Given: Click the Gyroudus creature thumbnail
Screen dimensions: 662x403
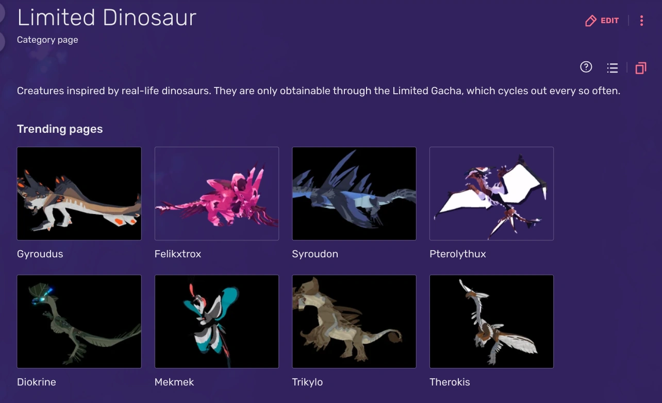Looking at the screenshot, I should [x=79, y=193].
